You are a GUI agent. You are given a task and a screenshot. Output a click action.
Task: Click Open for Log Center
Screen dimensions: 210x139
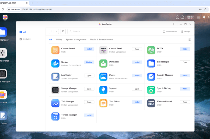tap(89, 76)
